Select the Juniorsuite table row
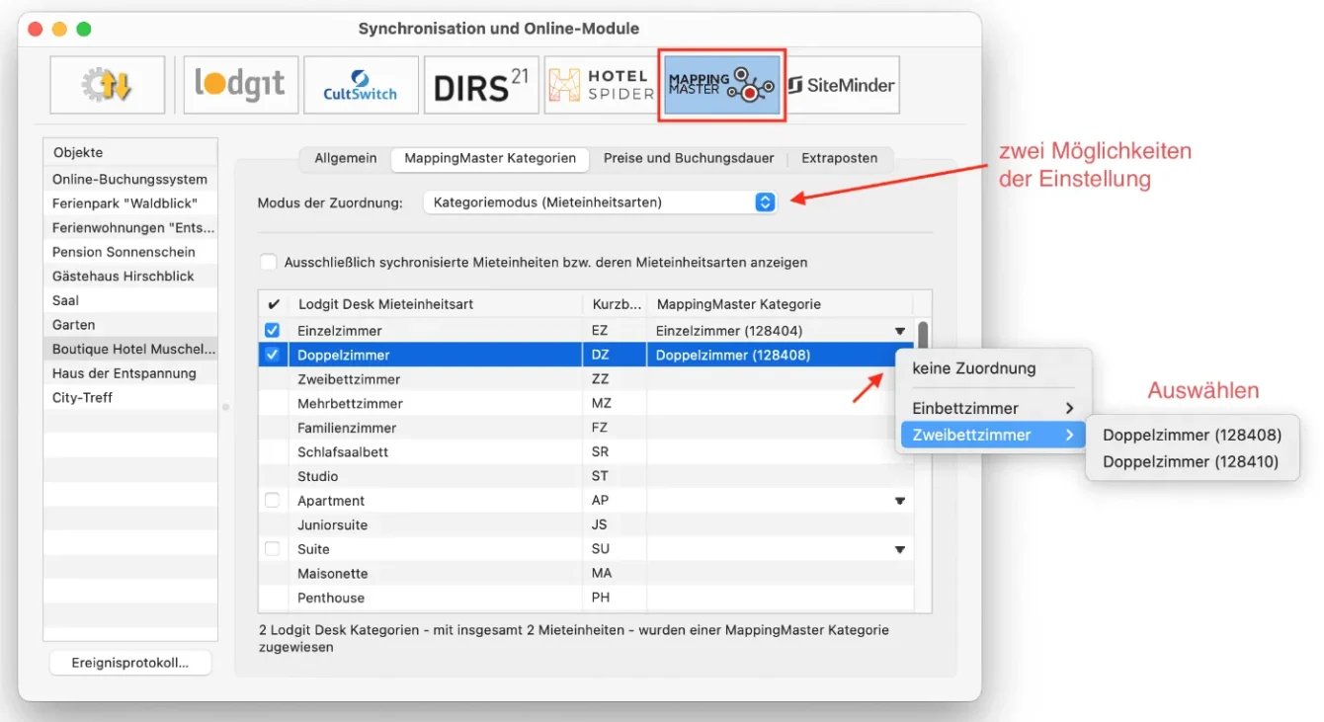 [x=586, y=524]
